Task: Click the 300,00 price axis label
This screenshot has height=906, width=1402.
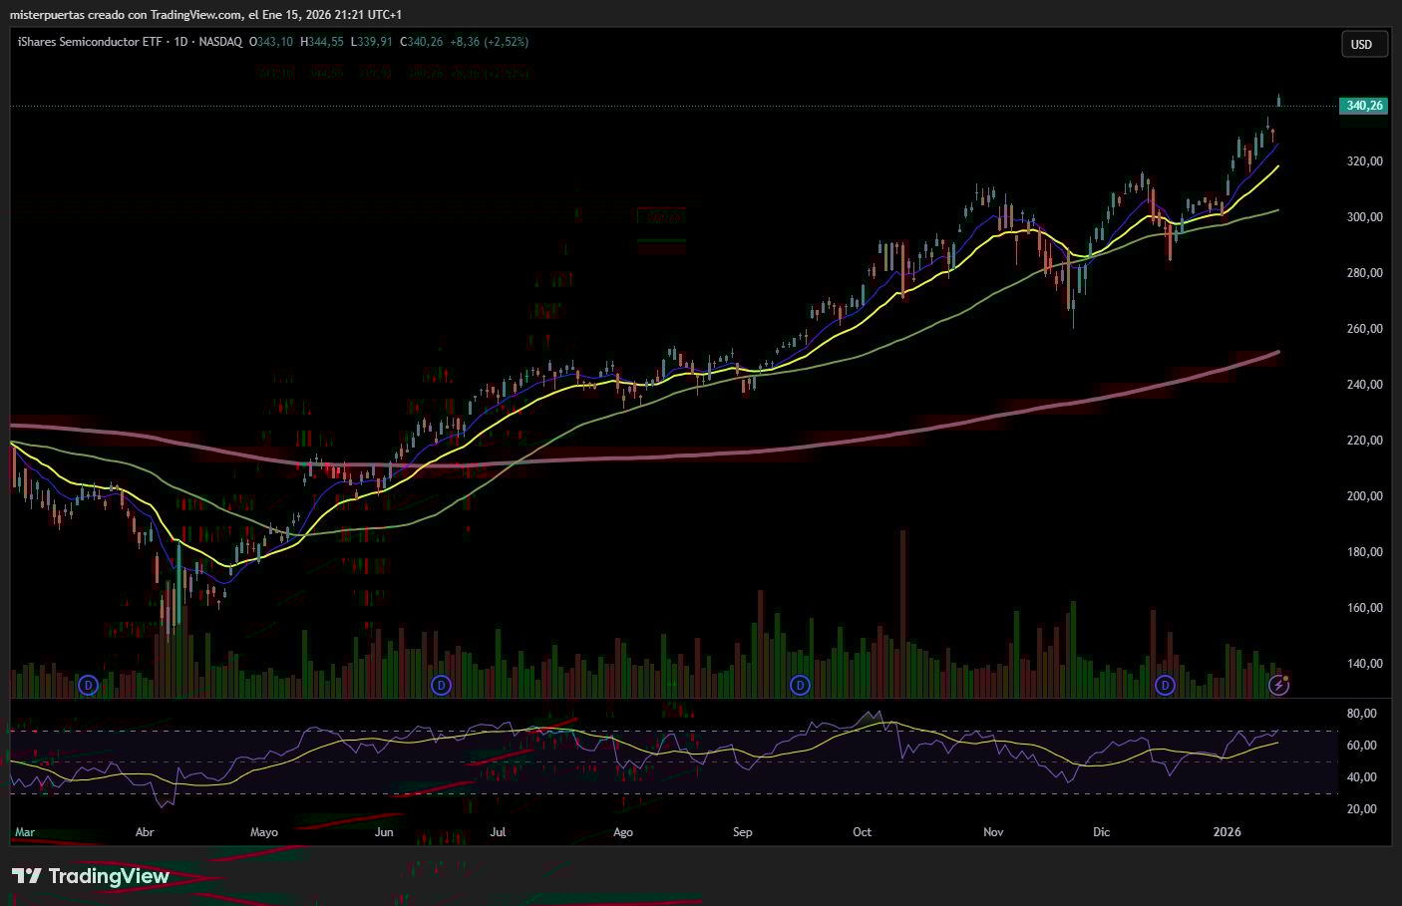Action: click(x=1365, y=217)
